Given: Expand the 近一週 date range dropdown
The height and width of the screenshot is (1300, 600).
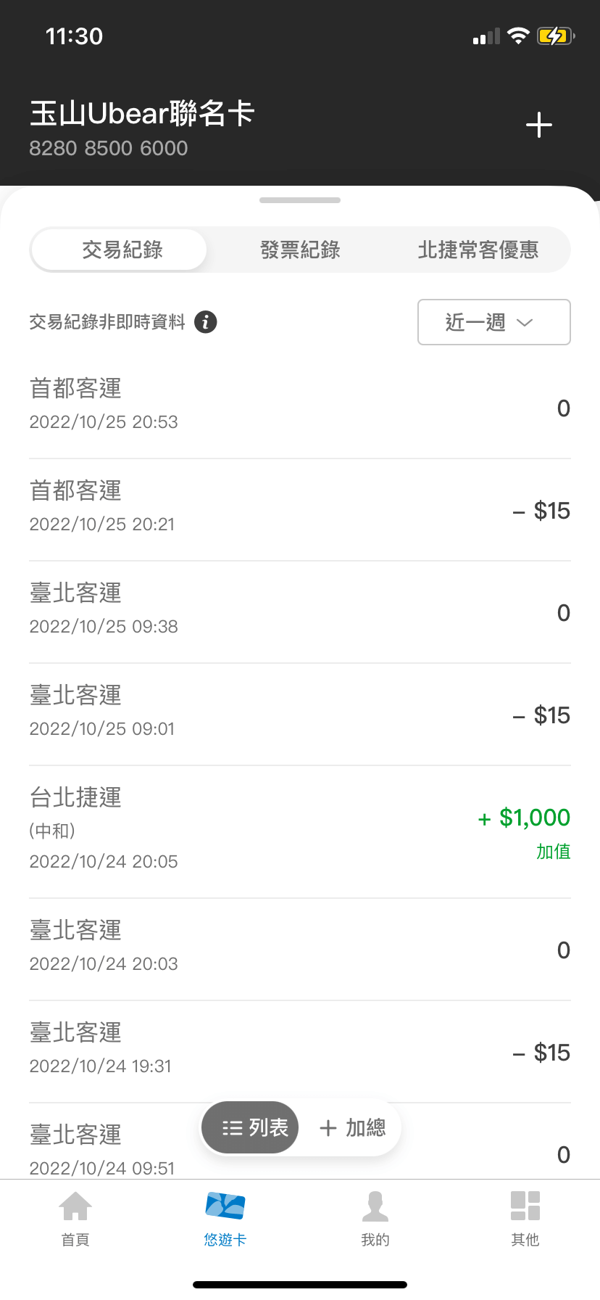Looking at the screenshot, I should coord(493,322).
